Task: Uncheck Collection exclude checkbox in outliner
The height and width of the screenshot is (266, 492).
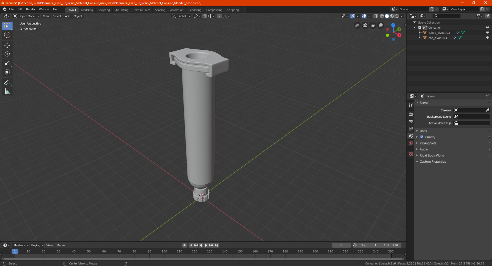Action: coord(420,27)
